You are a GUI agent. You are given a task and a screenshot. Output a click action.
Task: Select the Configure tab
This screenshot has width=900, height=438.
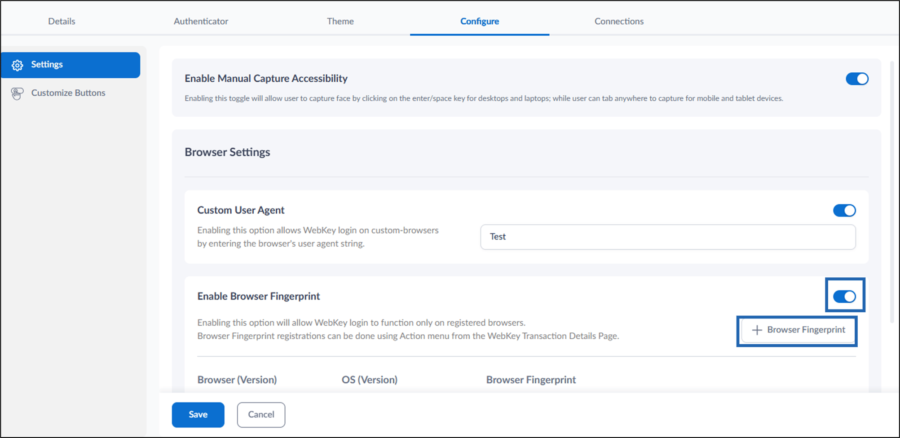(480, 21)
